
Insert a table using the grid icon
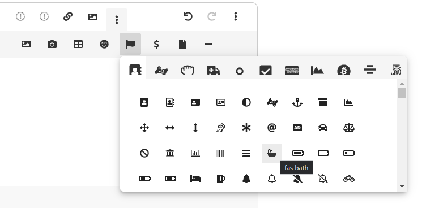tap(78, 44)
